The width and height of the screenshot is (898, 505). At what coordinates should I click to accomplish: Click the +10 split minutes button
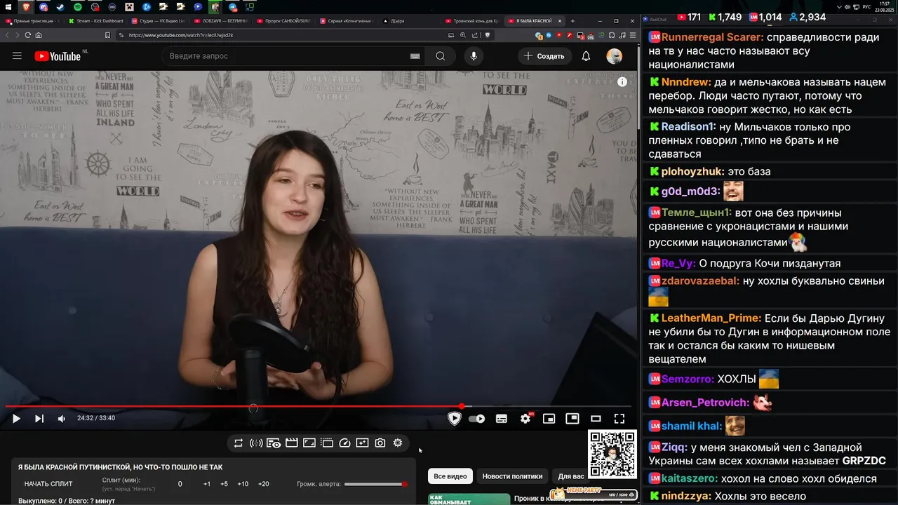click(x=243, y=484)
